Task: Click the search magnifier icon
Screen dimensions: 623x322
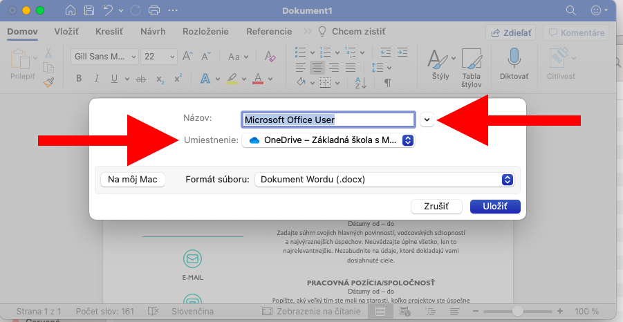Action: [x=571, y=11]
